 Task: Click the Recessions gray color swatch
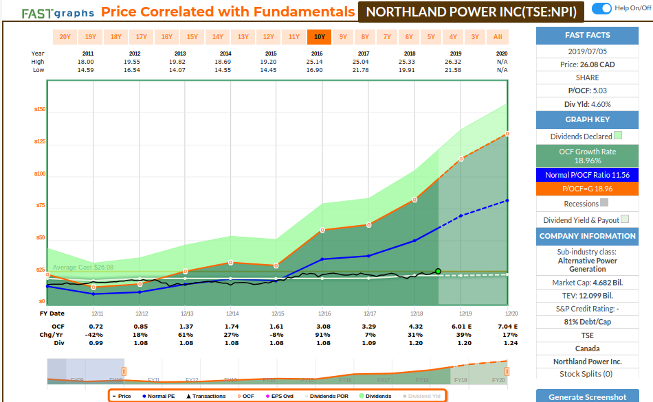604,202
